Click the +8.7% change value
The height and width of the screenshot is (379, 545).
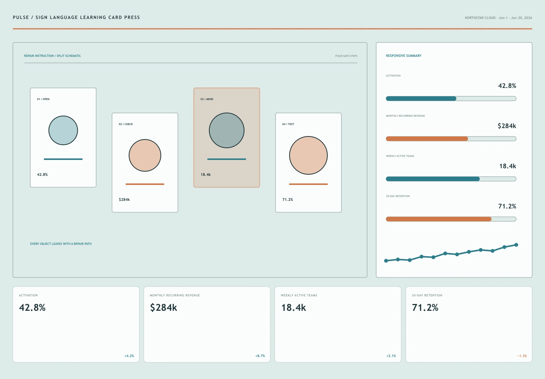(x=260, y=356)
